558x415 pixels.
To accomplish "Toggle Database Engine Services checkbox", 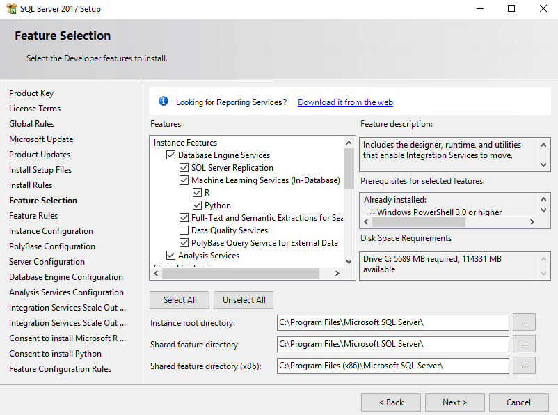I will pyautogui.click(x=171, y=155).
